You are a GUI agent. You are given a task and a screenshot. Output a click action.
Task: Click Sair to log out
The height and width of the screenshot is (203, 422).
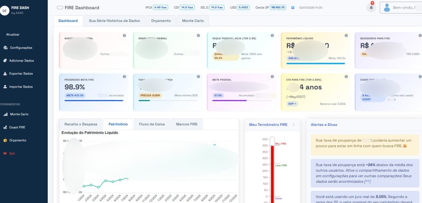12,153
